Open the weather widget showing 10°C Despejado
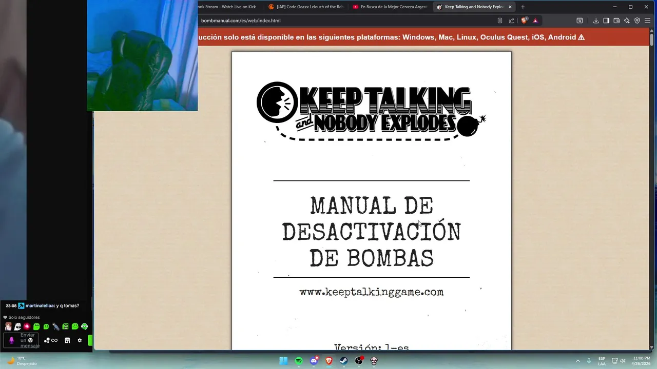Screen dimensions: 657x369 pos(22,361)
